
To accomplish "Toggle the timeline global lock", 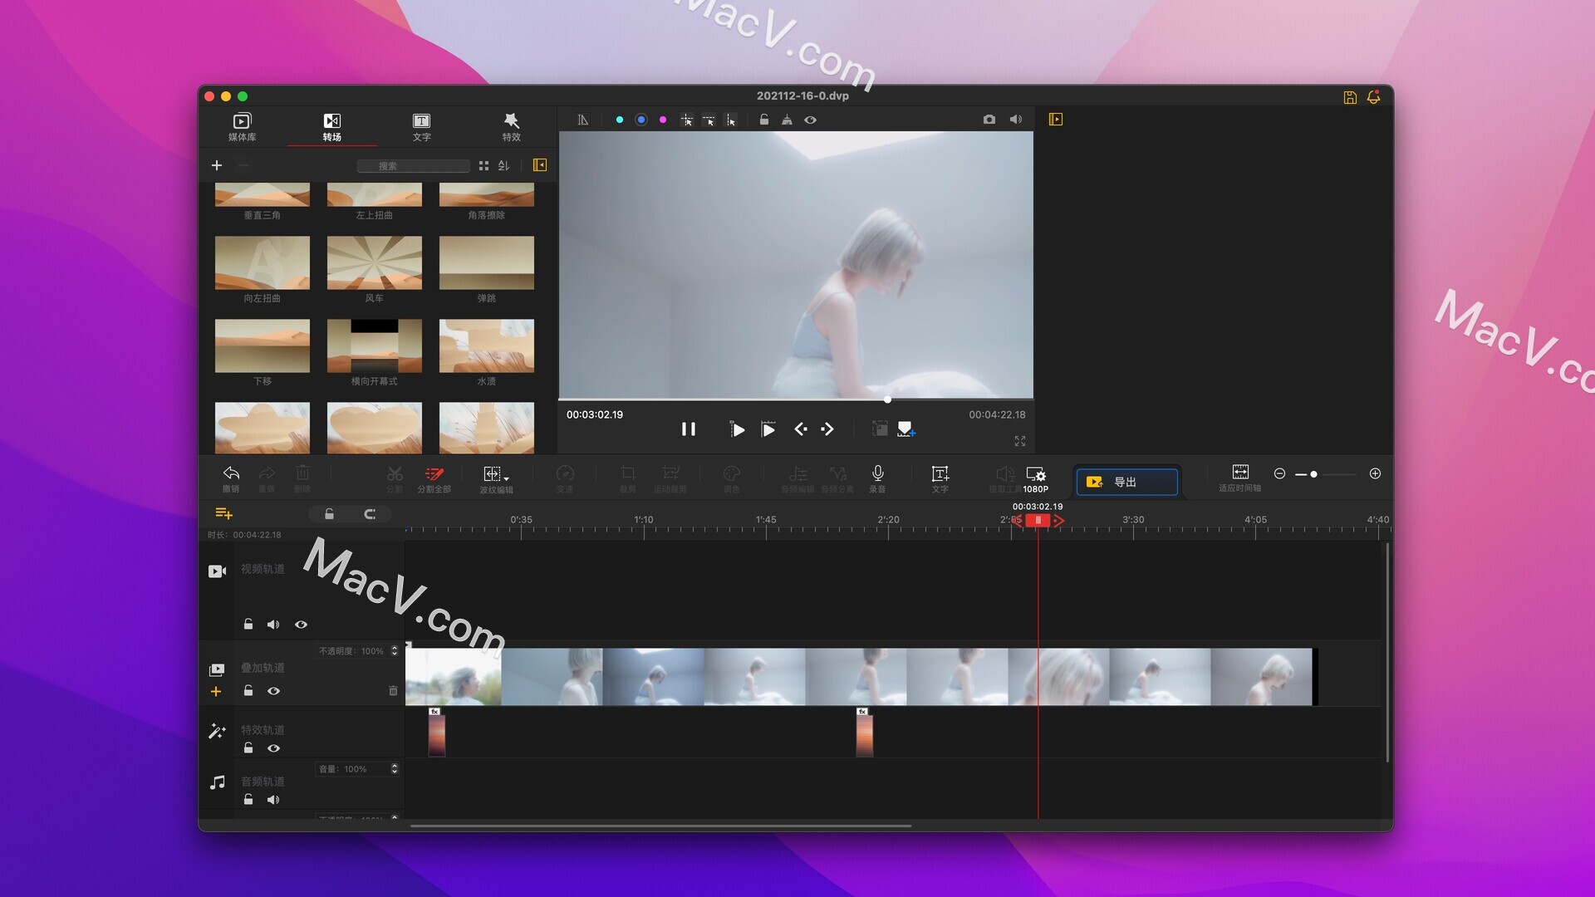I will 329,514.
